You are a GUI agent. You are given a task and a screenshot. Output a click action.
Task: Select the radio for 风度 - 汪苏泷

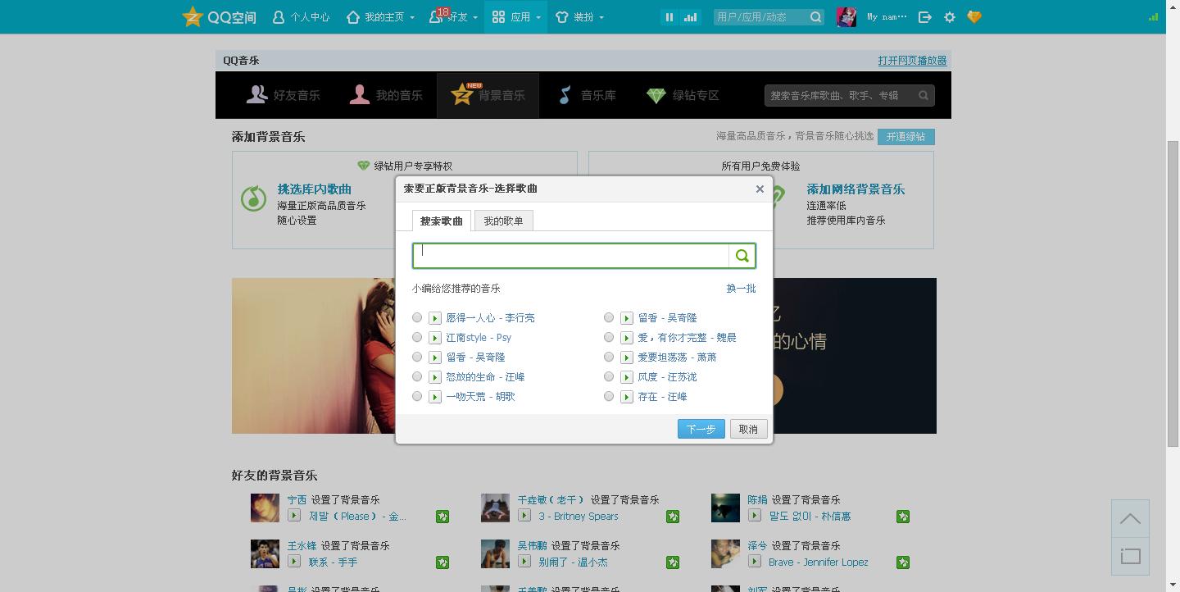609,376
